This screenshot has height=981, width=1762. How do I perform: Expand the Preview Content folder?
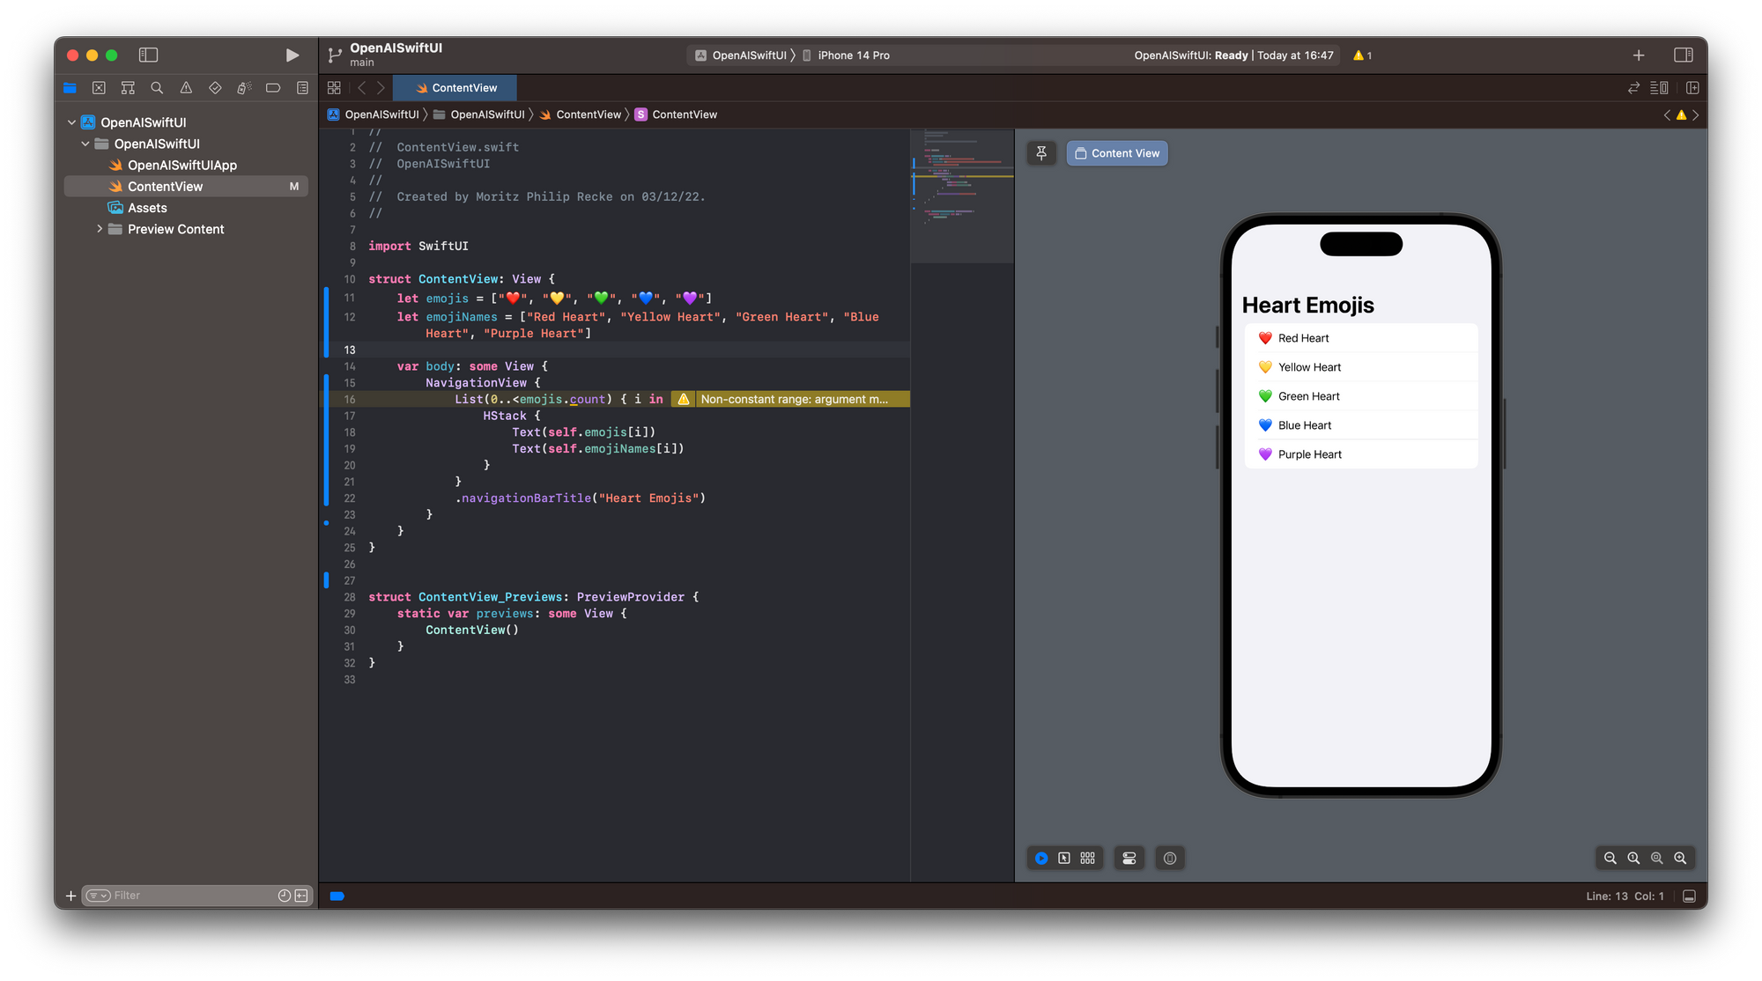click(x=100, y=228)
